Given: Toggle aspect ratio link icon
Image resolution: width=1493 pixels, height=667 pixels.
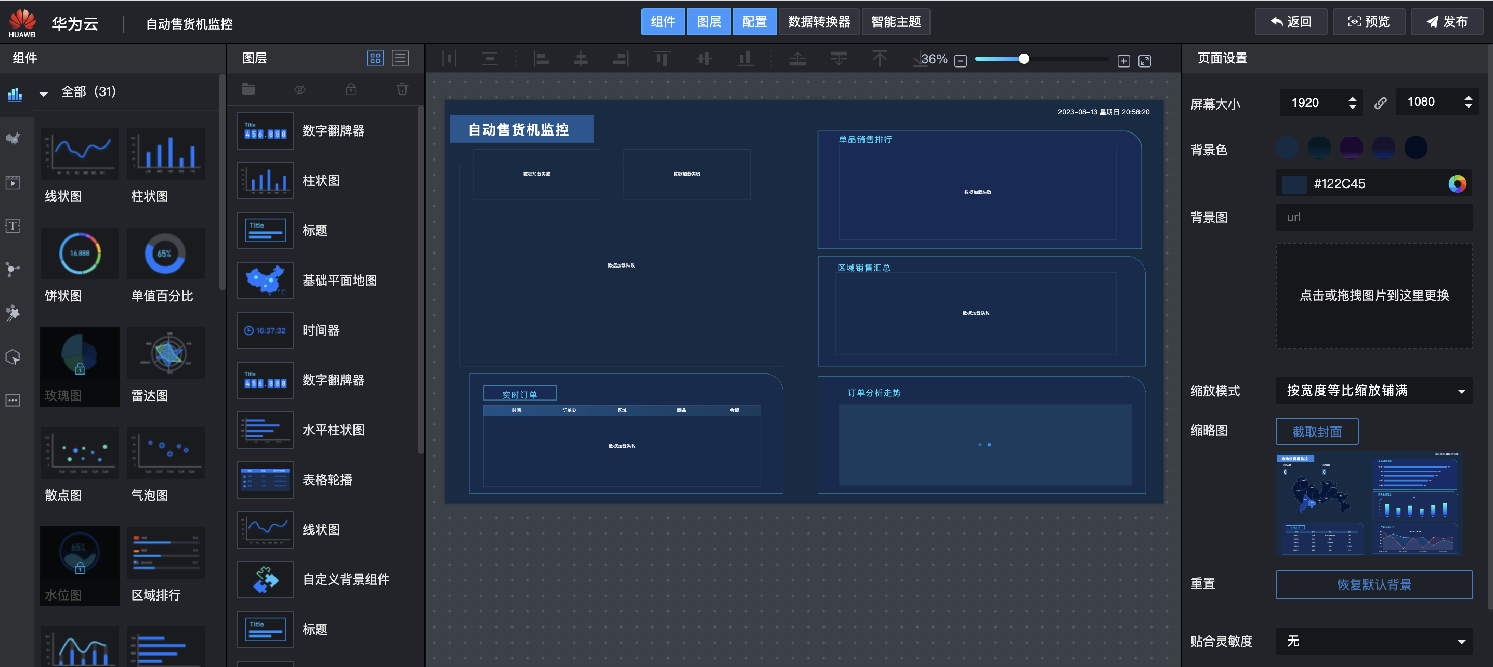Looking at the screenshot, I should tap(1380, 102).
